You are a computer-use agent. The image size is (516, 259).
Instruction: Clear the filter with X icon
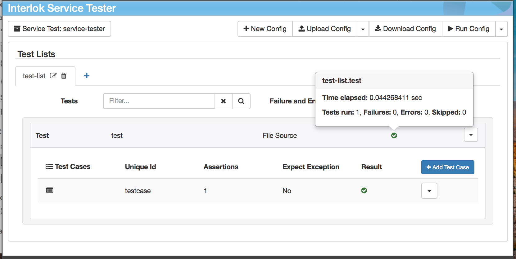point(223,101)
